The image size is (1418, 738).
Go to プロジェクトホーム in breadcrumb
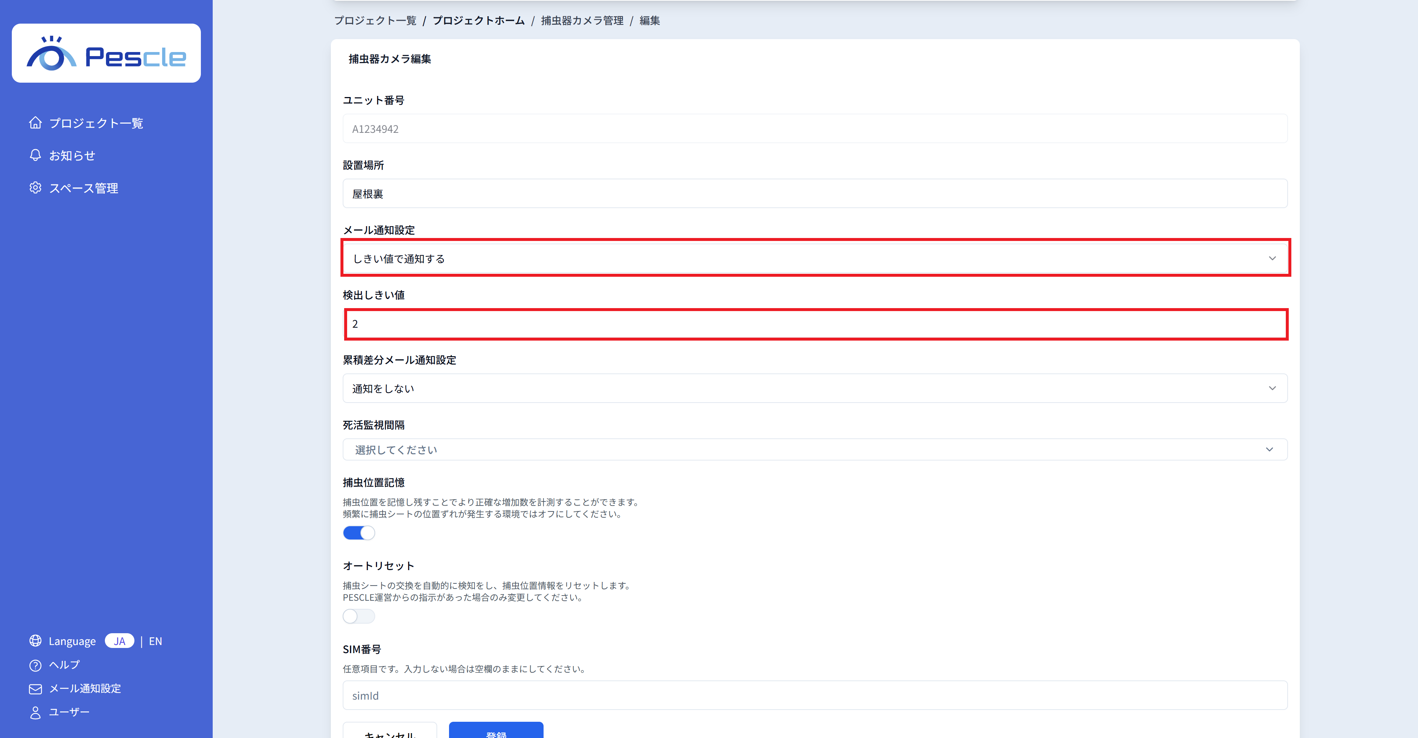pyautogui.click(x=478, y=20)
